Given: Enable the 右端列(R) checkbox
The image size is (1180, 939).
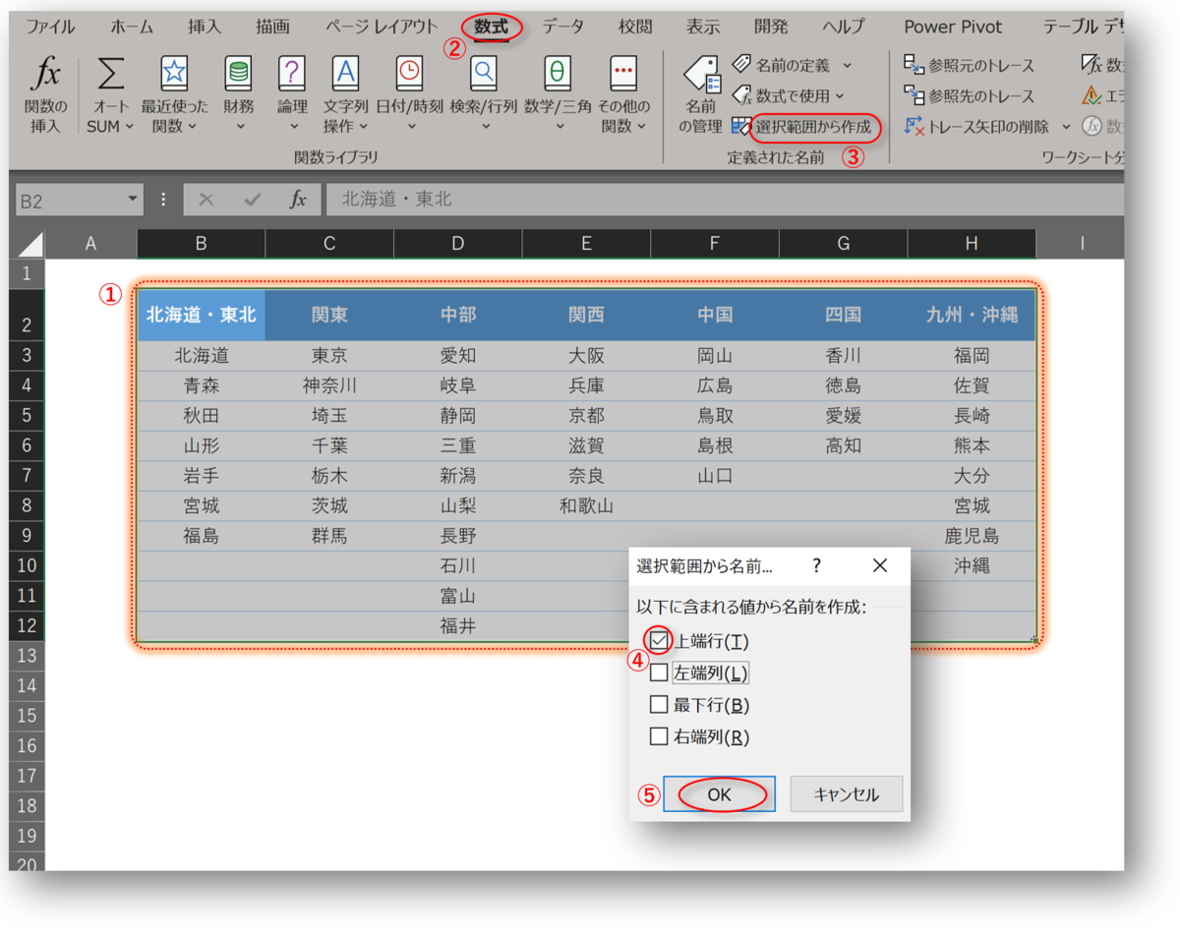Looking at the screenshot, I should [x=660, y=736].
